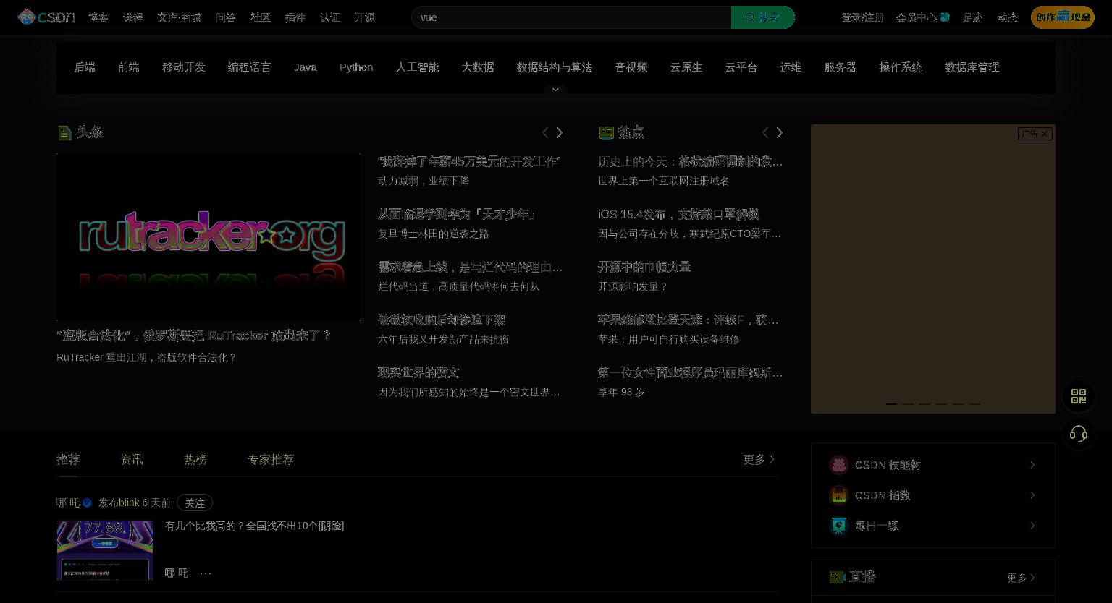Screen dimensions: 1112x603
Task: Click the 直播 section icon
Action: tap(837, 577)
